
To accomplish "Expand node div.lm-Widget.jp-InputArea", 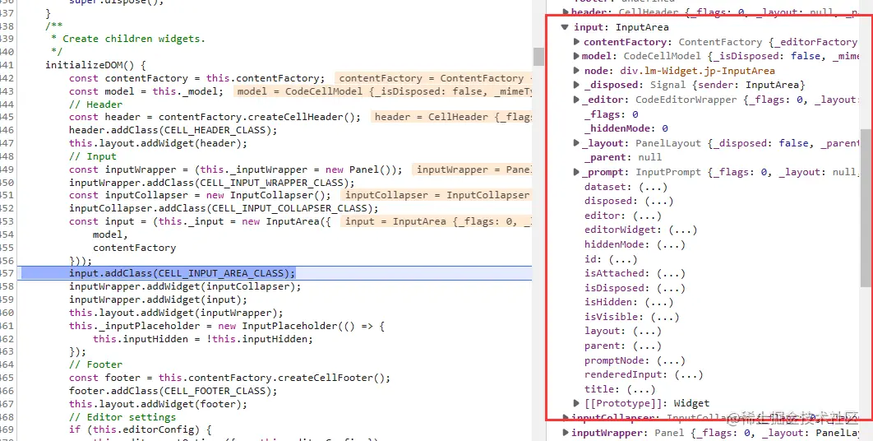I will 577,70.
